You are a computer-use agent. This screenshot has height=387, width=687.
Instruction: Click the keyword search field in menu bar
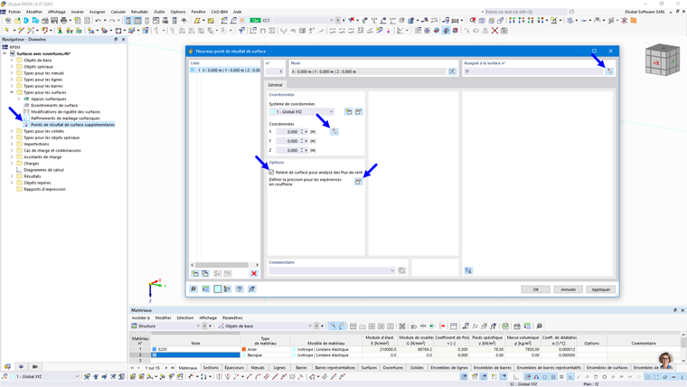click(524, 12)
